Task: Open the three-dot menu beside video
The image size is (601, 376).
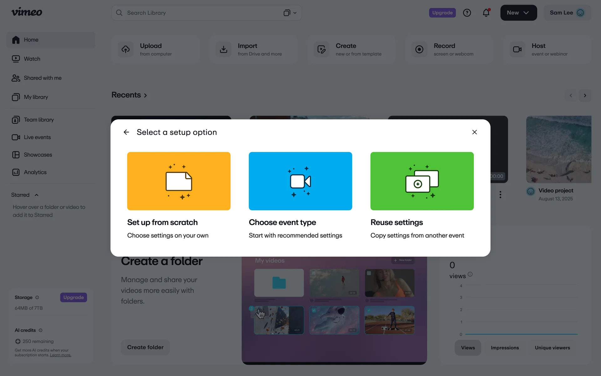Action: [500, 195]
